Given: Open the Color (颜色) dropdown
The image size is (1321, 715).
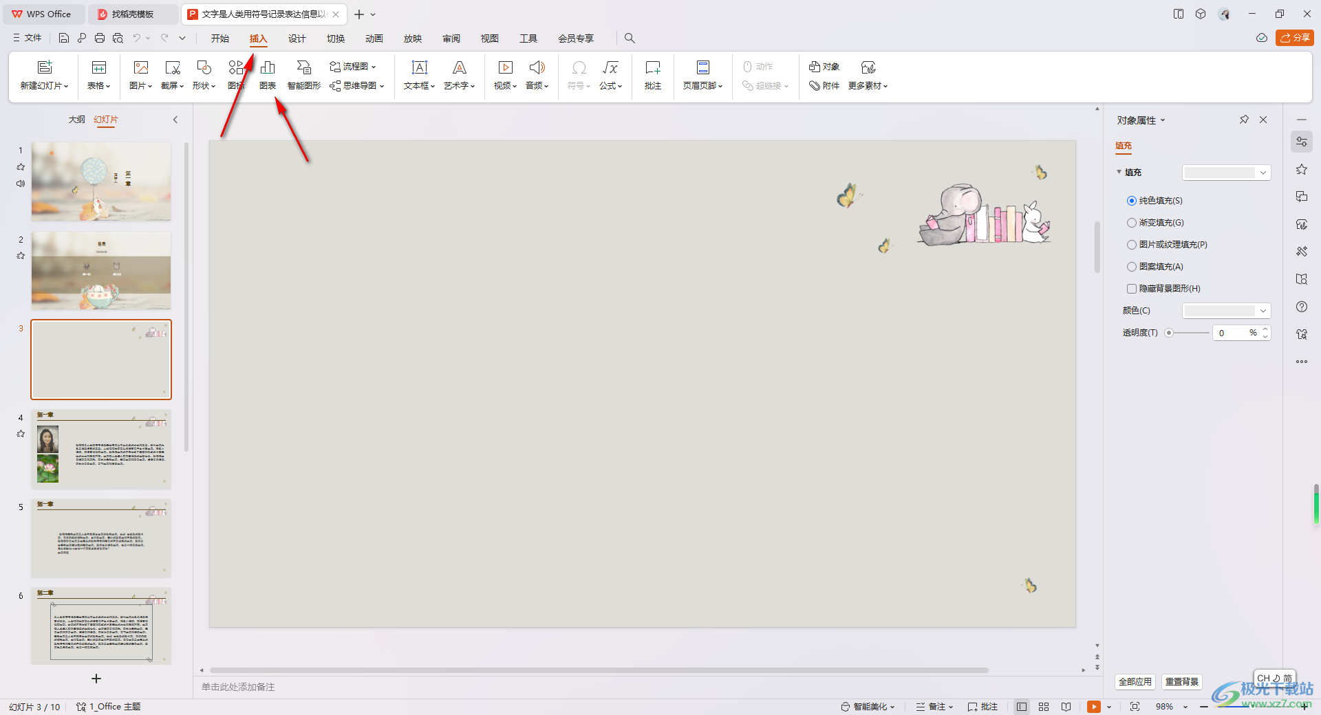Looking at the screenshot, I should pyautogui.click(x=1226, y=311).
